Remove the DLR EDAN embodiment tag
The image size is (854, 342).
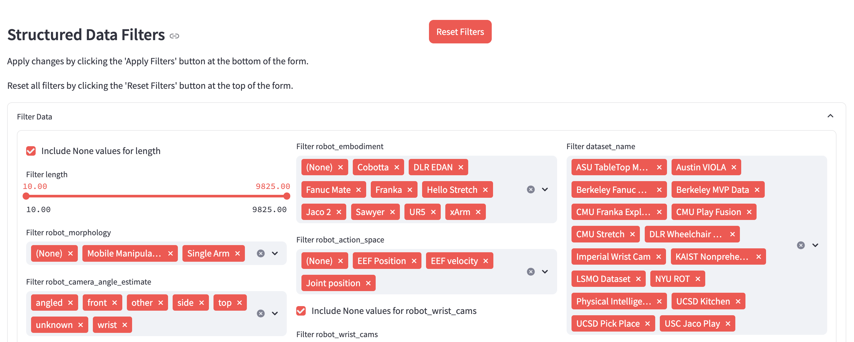(x=460, y=167)
